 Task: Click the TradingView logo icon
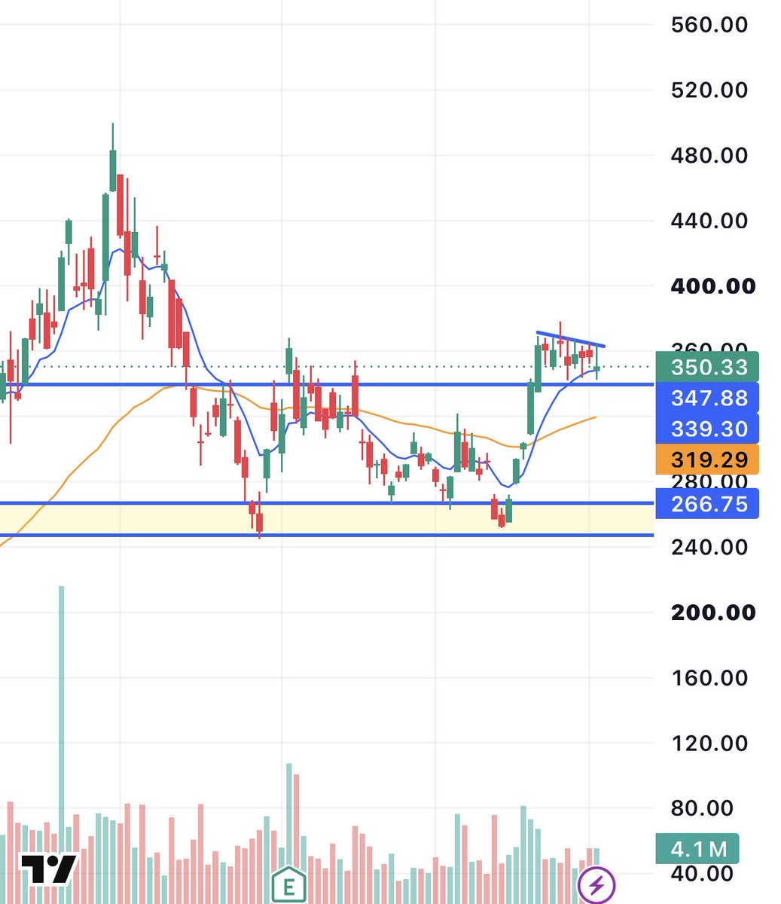49,869
